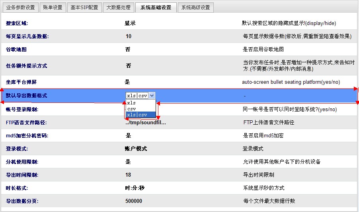Click the 搜索区域 value 显示

(130, 23)
